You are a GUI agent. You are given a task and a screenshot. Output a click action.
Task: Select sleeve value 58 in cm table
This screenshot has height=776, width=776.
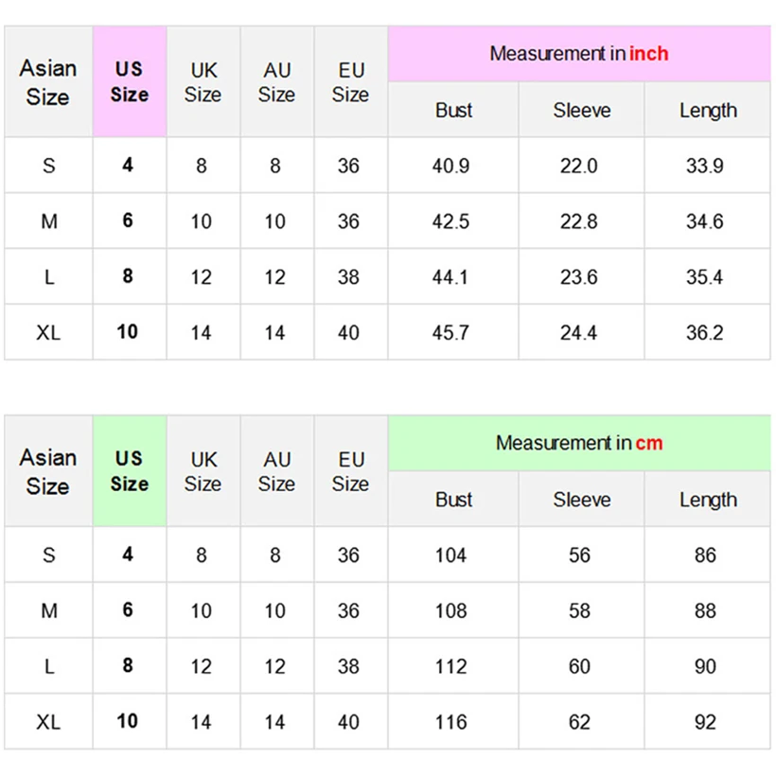pyautogui.click(x=579, y=611)
